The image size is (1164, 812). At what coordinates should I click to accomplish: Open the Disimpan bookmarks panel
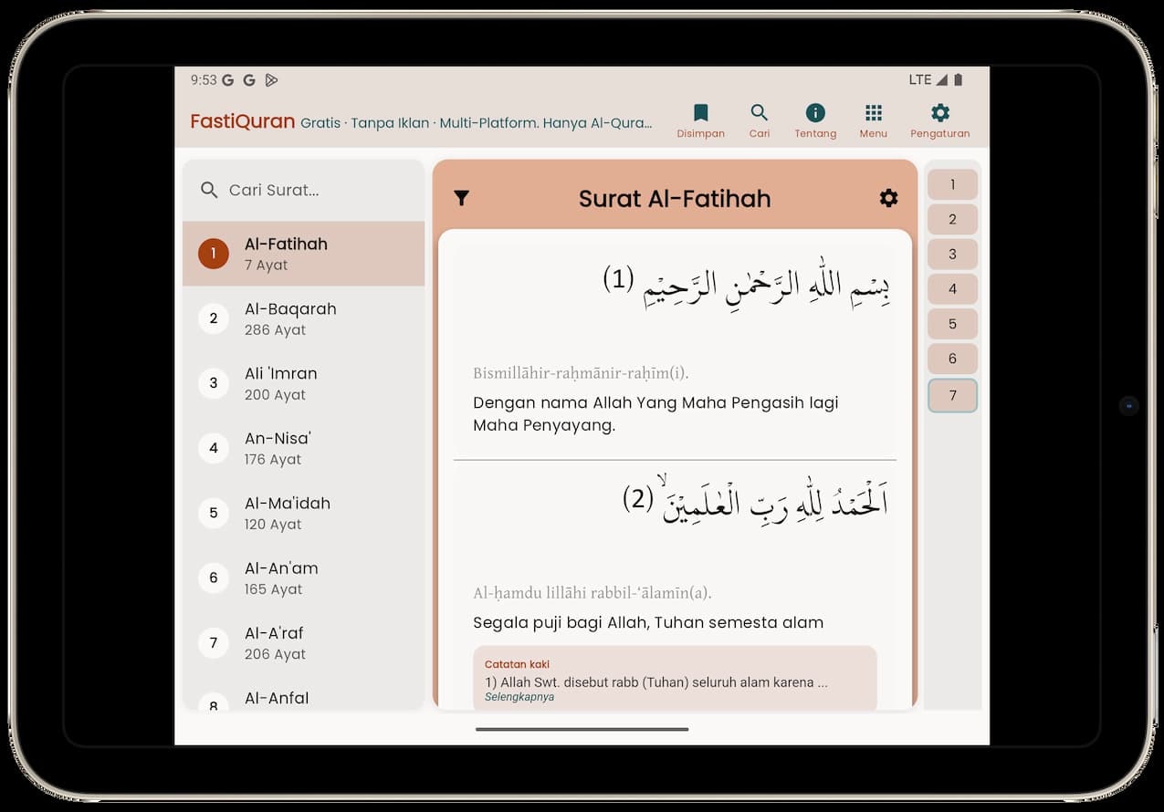[x=700, y=119]
